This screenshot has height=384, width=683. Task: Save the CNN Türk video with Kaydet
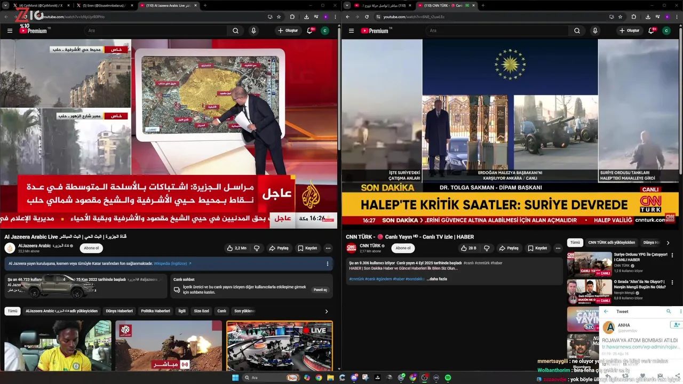pyautogui.click(x=537, y=248)
